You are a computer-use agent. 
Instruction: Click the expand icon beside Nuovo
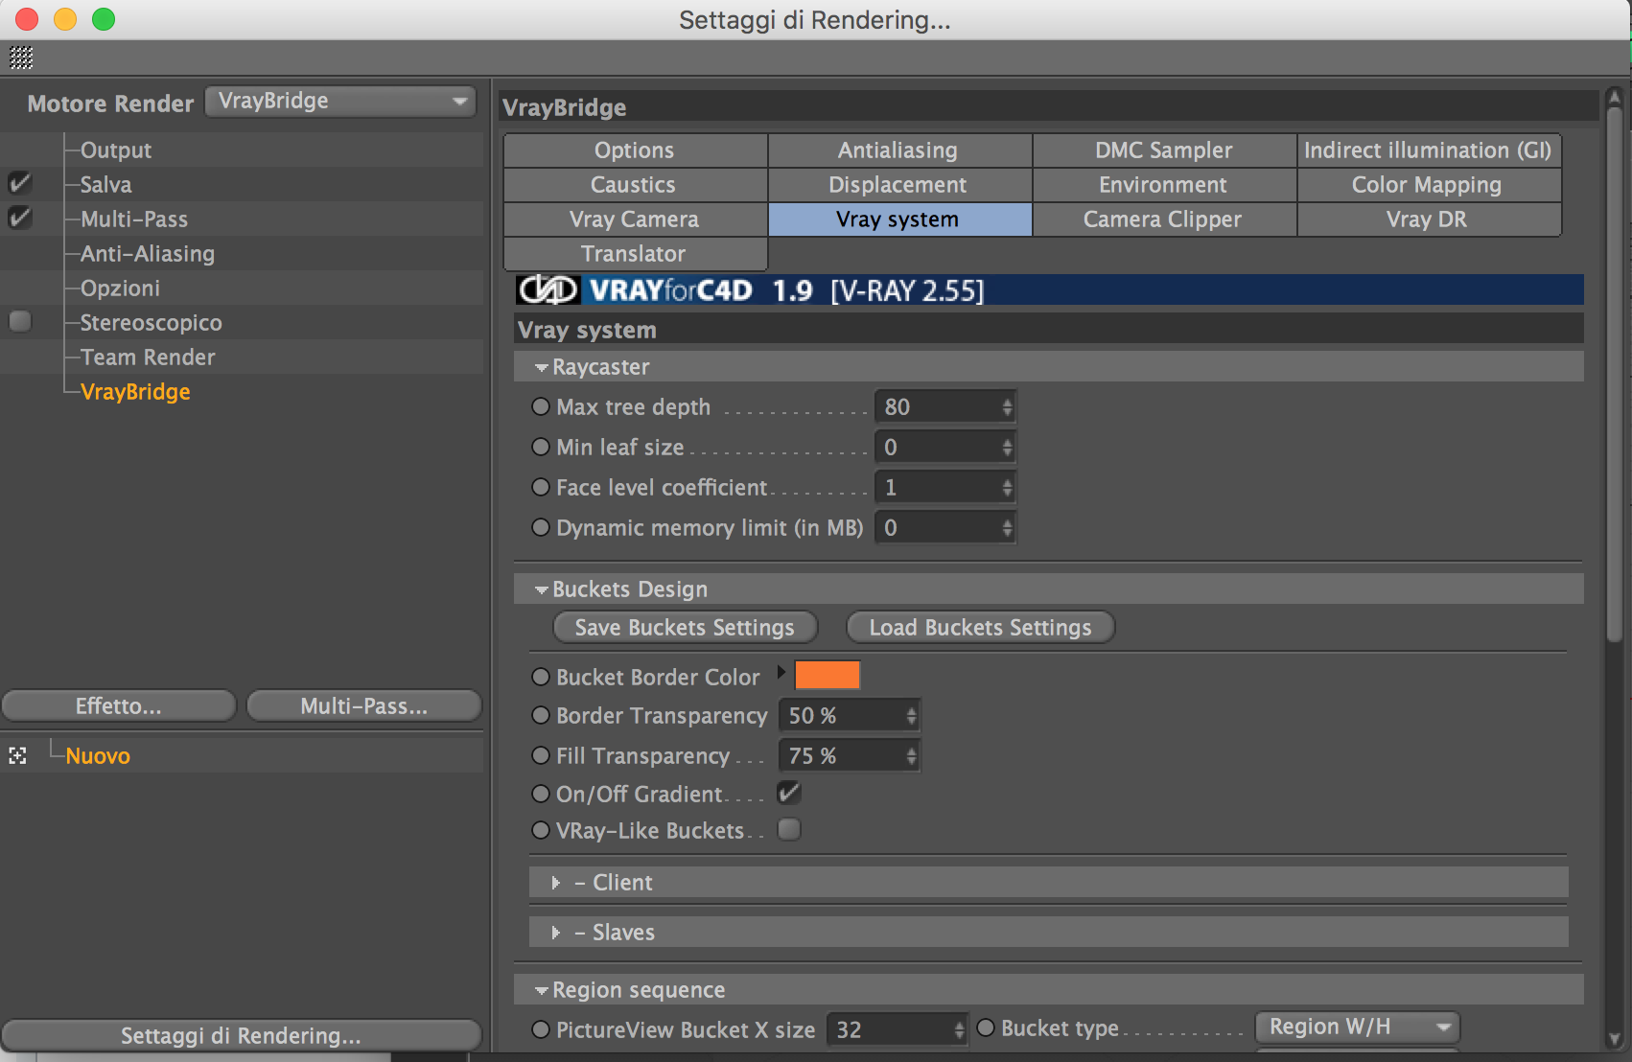(x=17, y=756)
